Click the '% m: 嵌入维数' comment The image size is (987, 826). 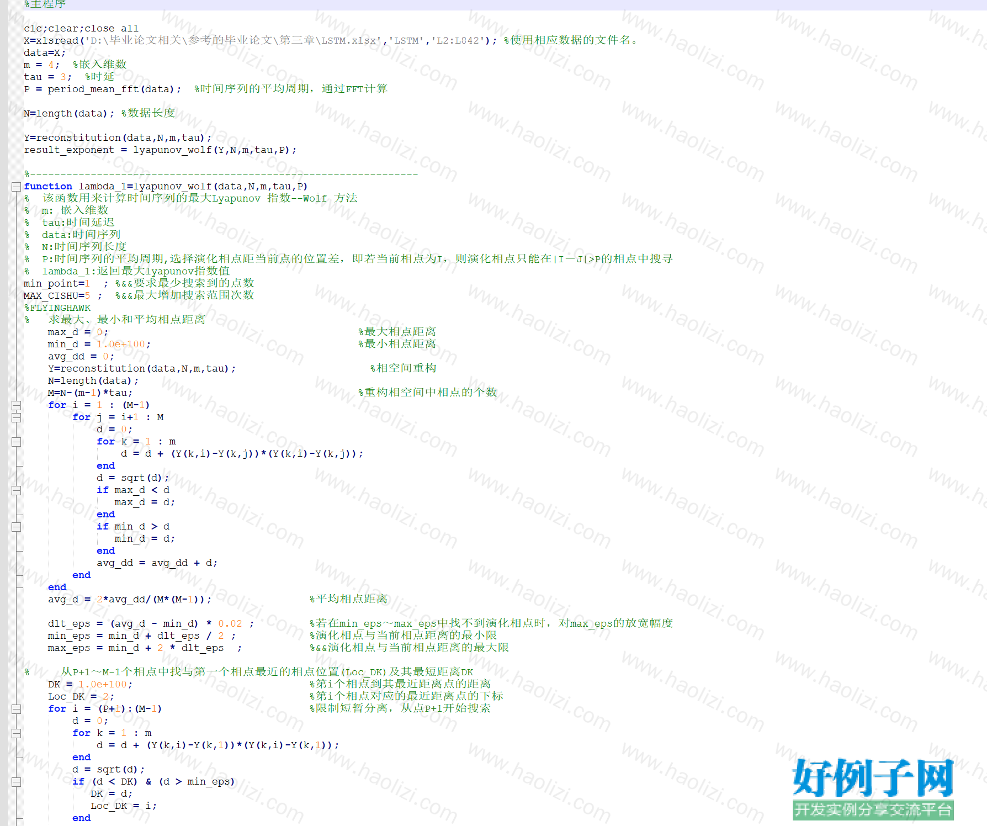[66, 210]
